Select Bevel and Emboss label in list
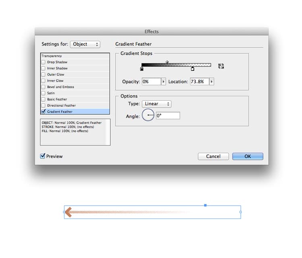Image resolution: width=302 pixels, height=258 pixels. pyautogui.click(x=60, y=87)
